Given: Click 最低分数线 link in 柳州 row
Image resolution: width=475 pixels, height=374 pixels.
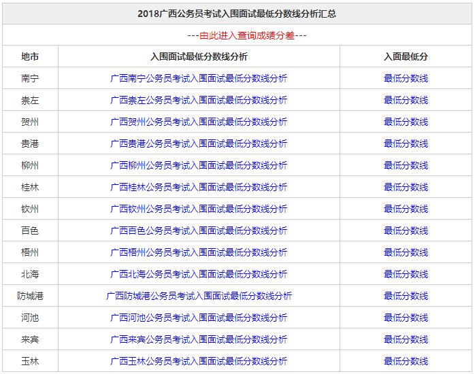Looking at the screenshot, I should [x=406, y=165].
